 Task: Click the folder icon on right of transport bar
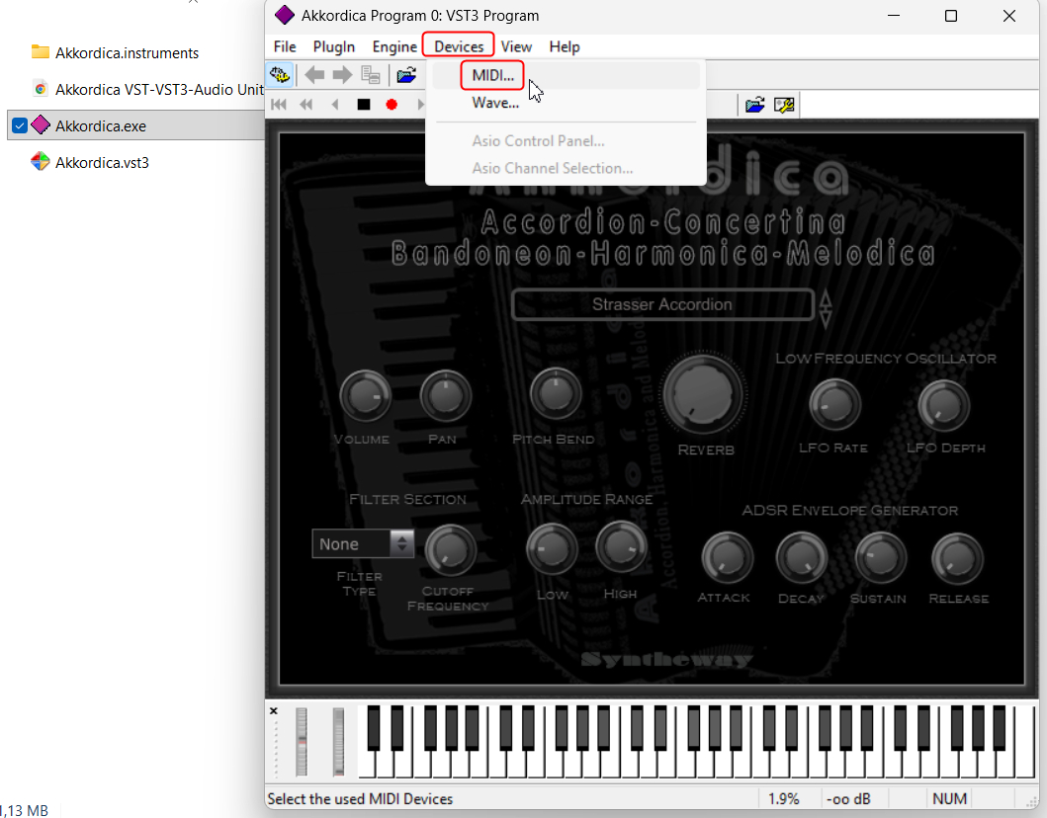point(755,105)
